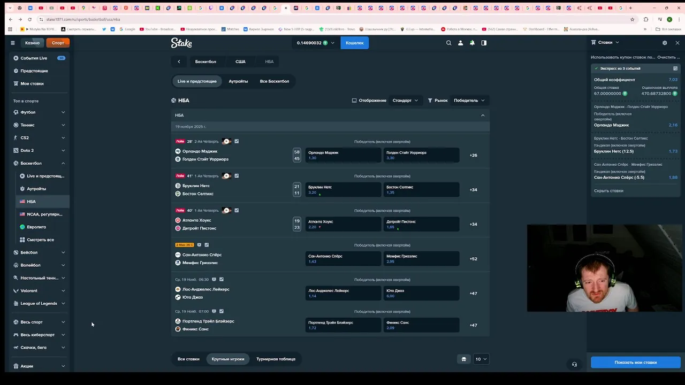
Task: Go back with the left arrow button
Action: click(x=179, y=61)
